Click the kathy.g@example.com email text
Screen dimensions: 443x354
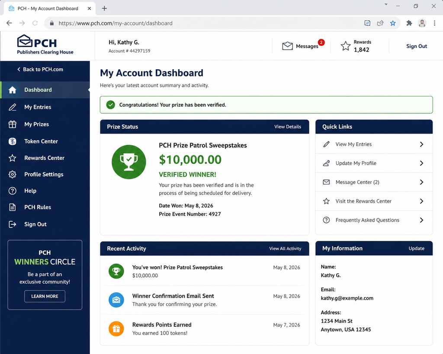(347, 298)
